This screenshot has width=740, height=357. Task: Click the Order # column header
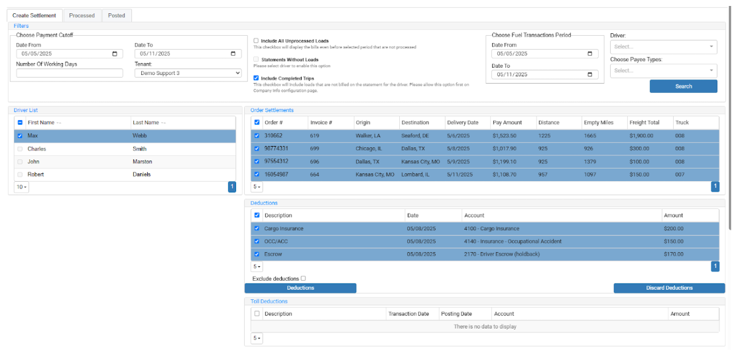coord(273,122)
